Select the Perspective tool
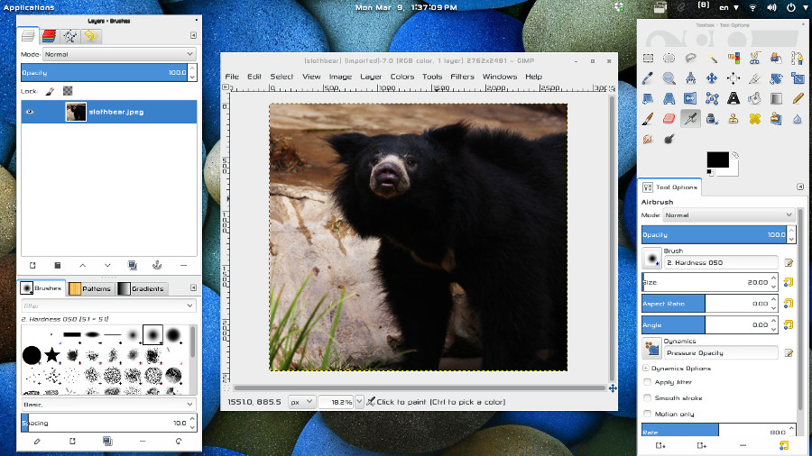This screenshot has height=456, width=812. [669, 98]
